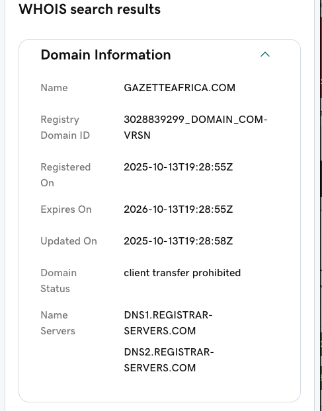Click the expiry date 2026-10-13T19:28:55Z

179,209
